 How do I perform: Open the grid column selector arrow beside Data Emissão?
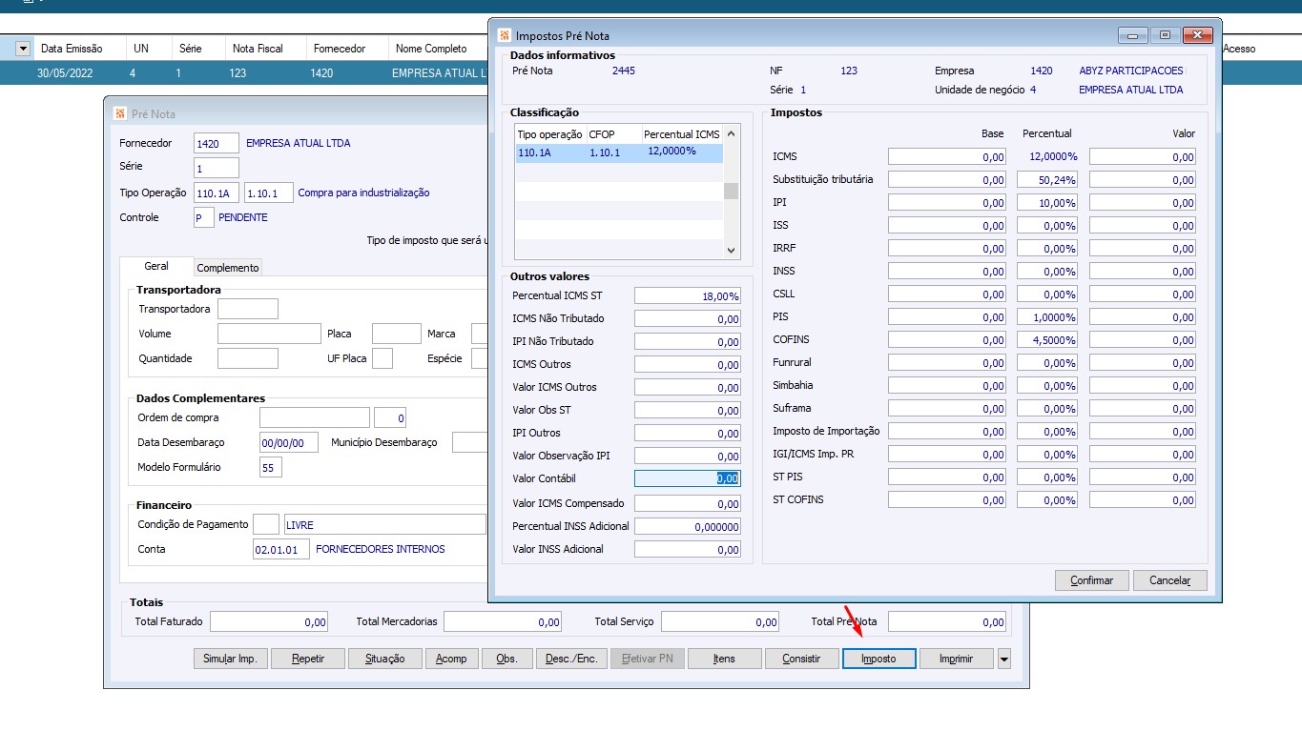23,49
